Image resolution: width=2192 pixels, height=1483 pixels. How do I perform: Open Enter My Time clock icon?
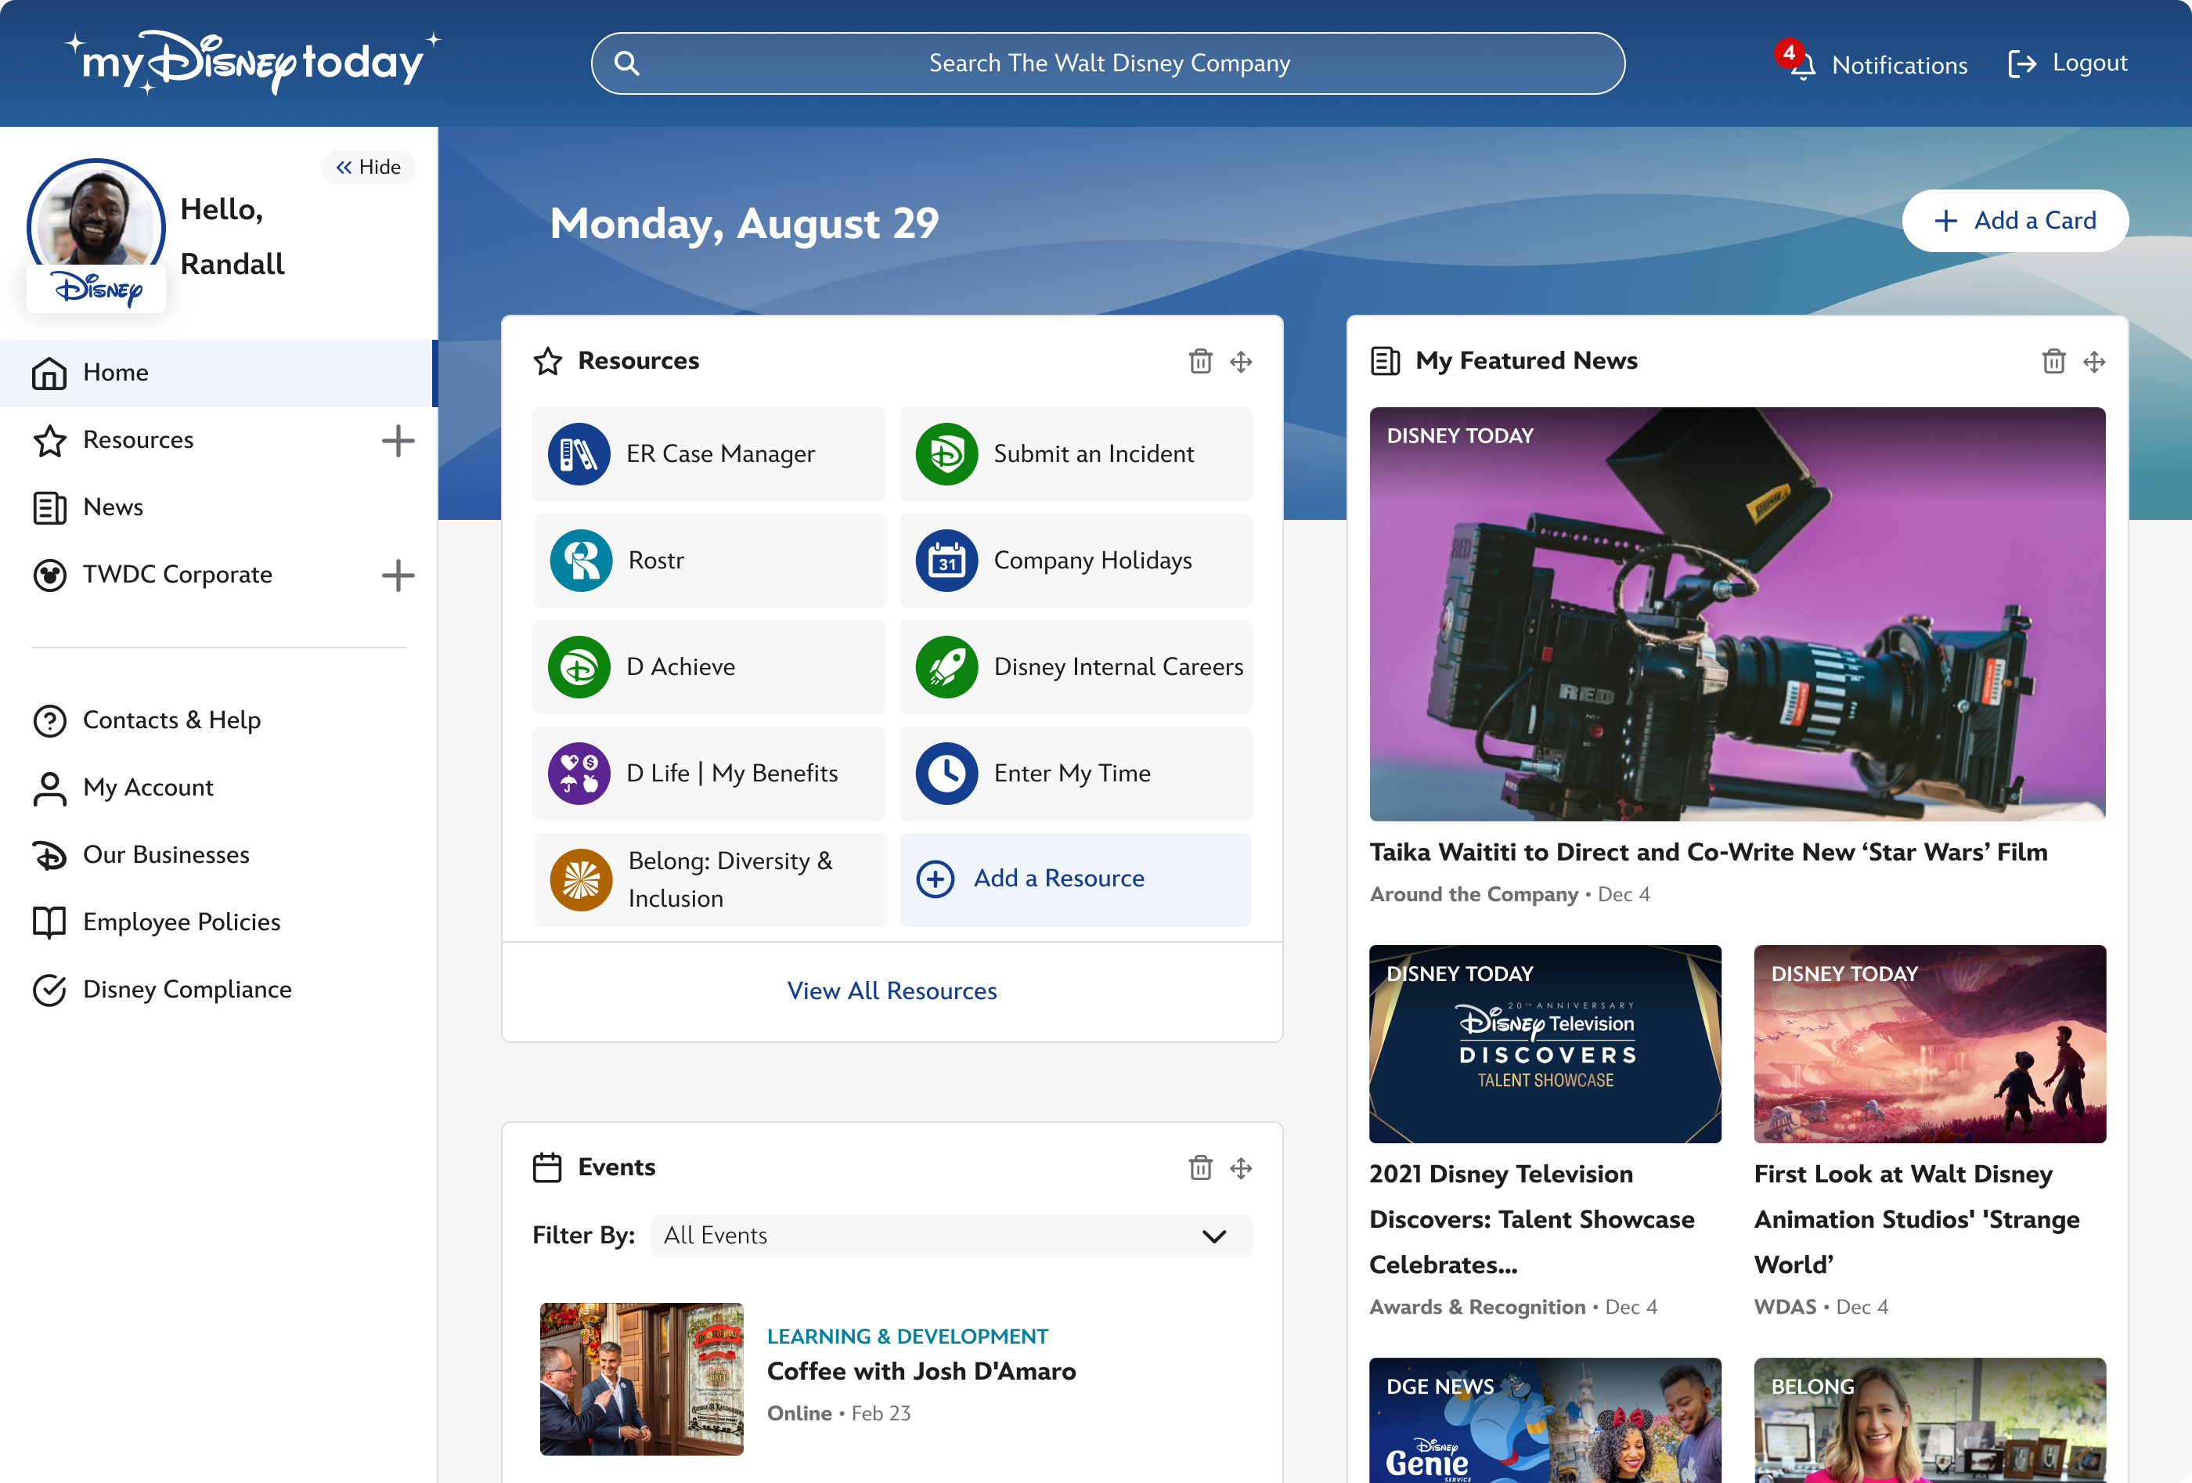click(946, 774)
